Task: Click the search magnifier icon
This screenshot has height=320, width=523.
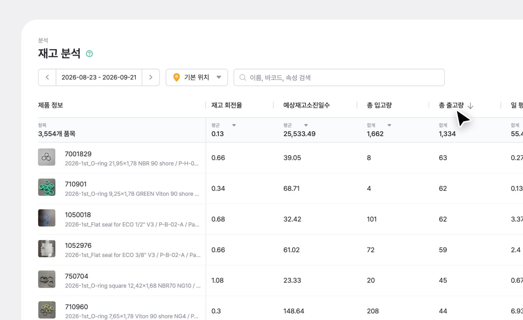Action: (x=242, y=77)
